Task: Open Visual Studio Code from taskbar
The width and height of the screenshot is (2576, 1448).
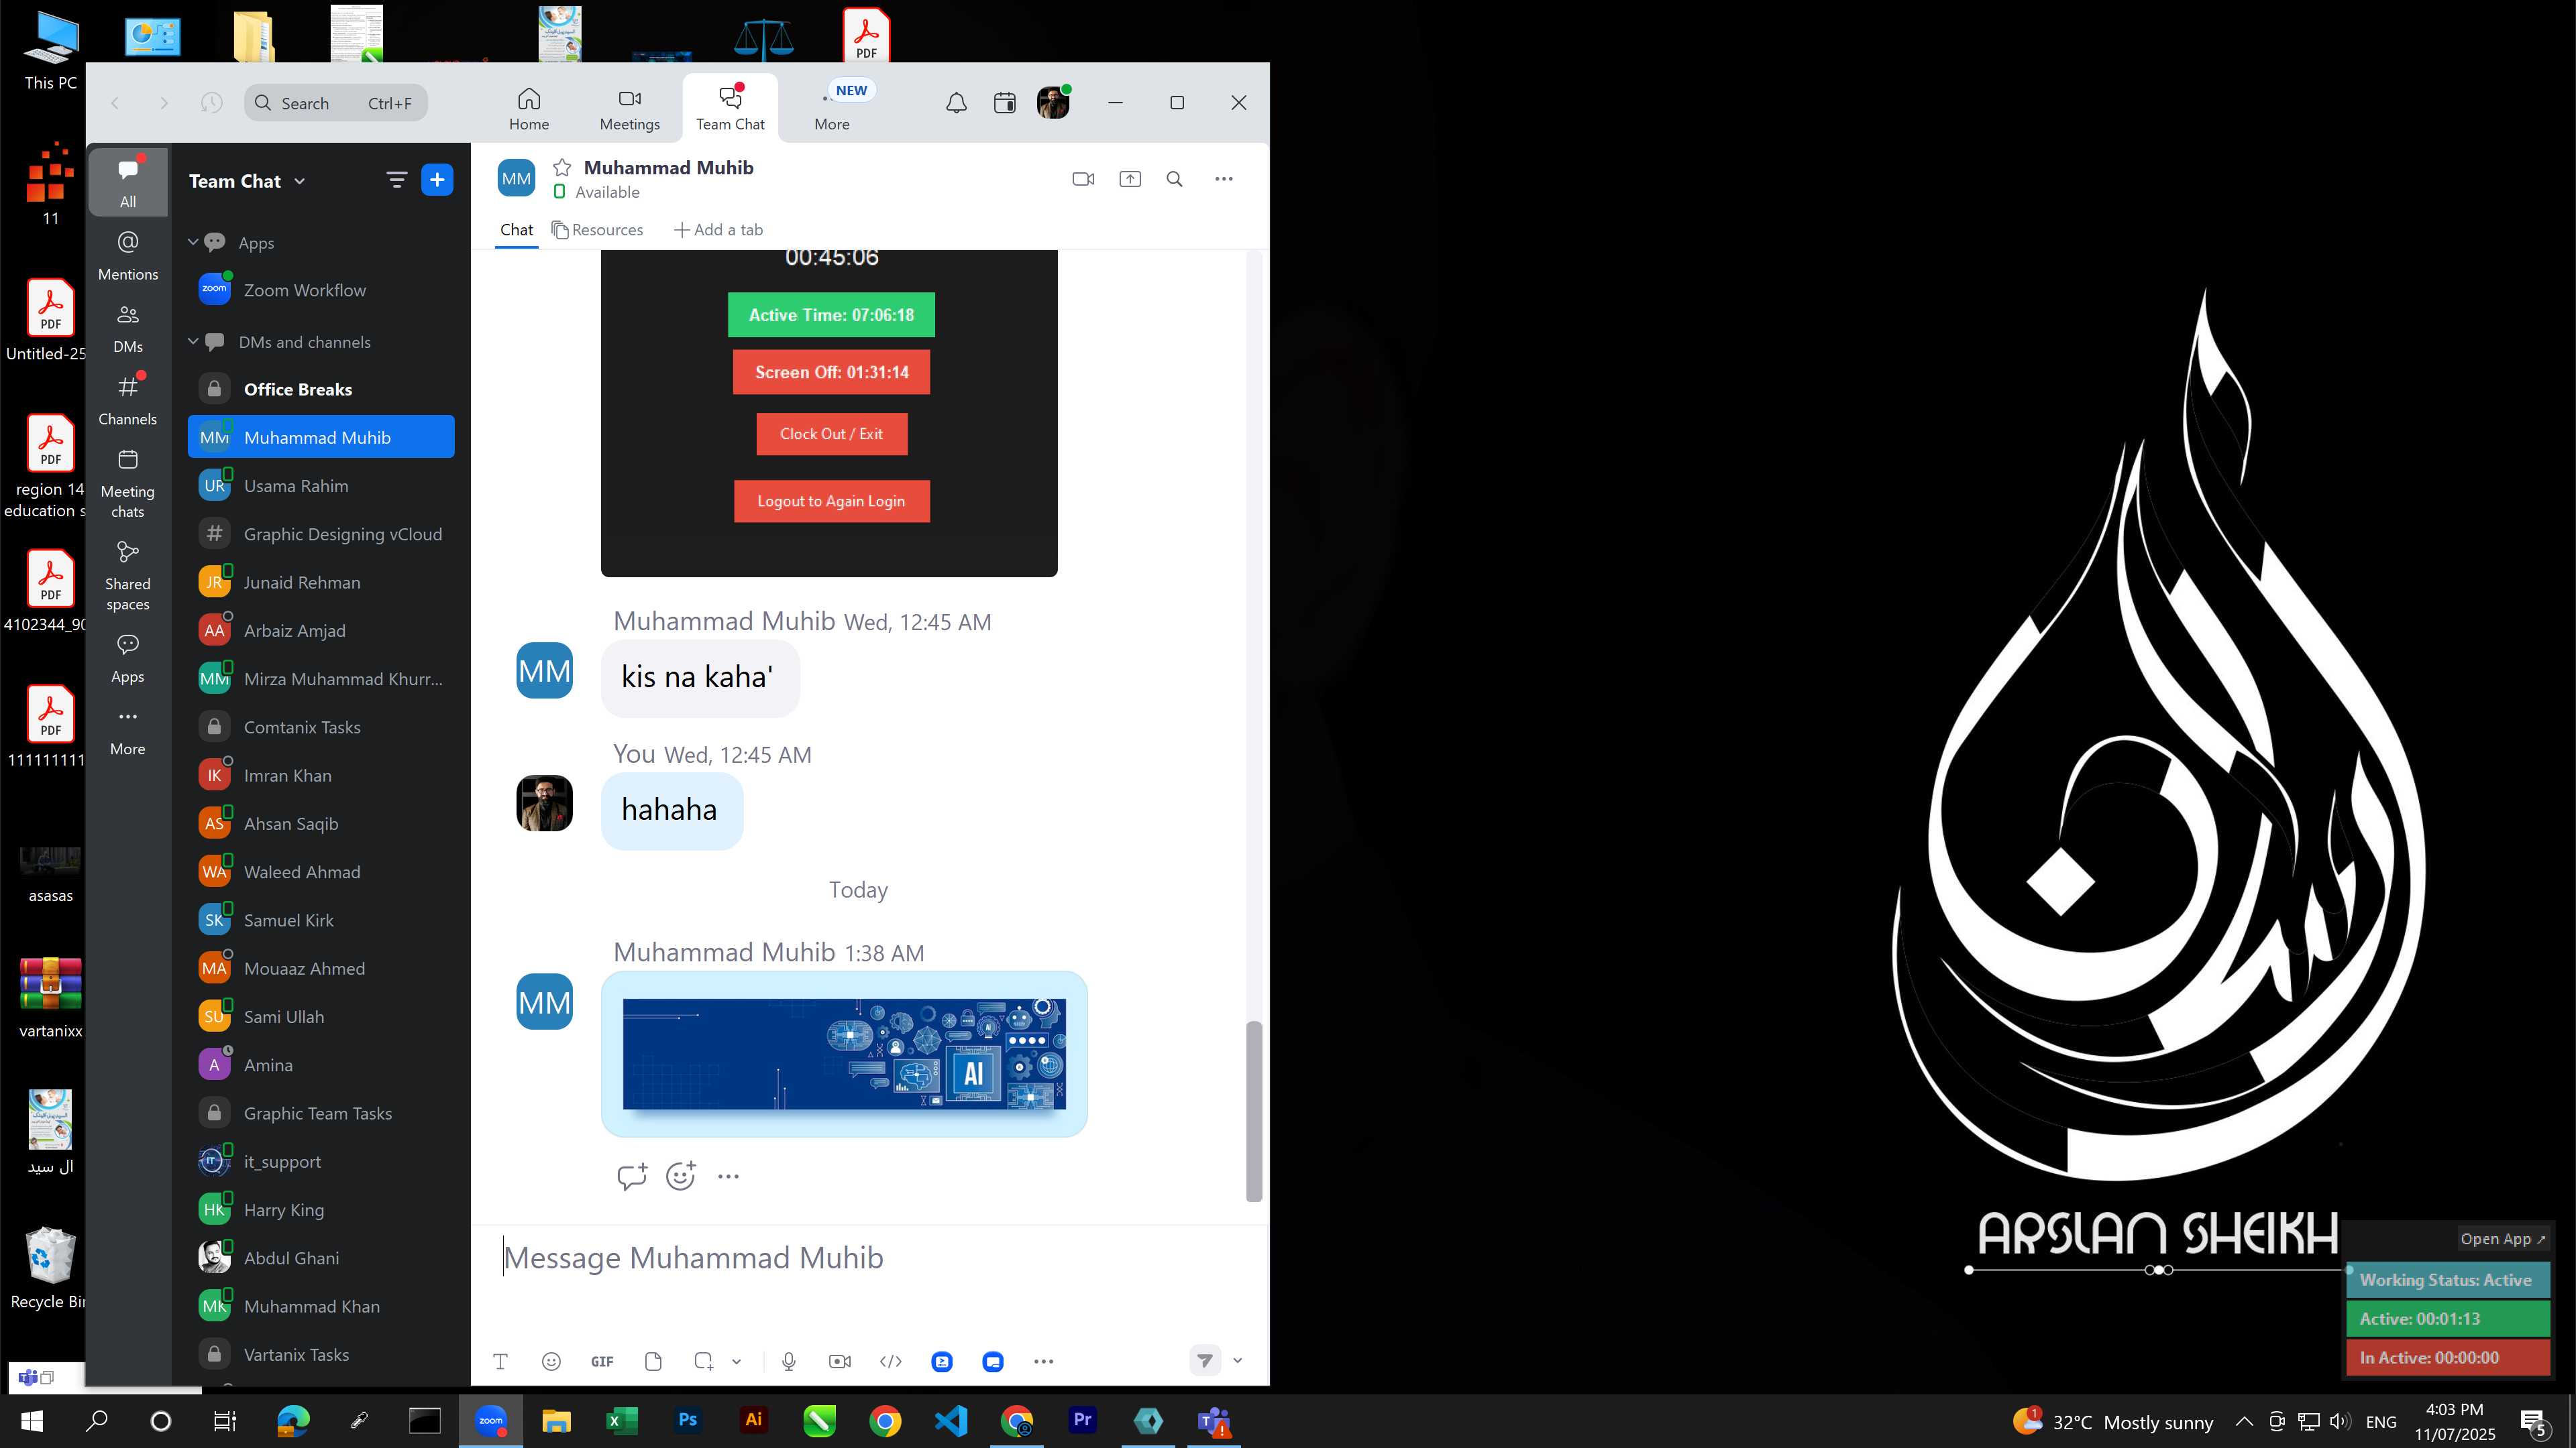Action: [951, 1420]
